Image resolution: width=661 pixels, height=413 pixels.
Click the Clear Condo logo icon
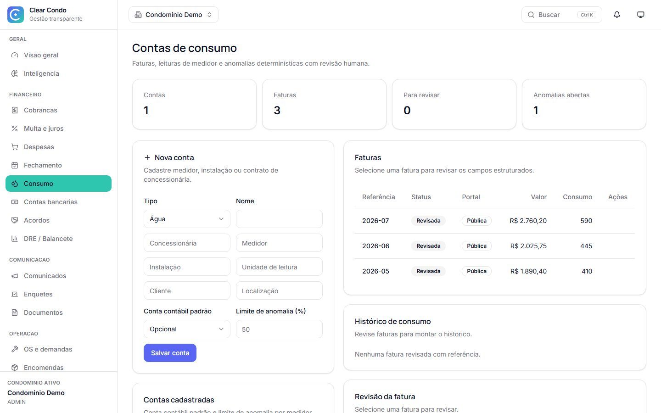[x=16, y=15]
